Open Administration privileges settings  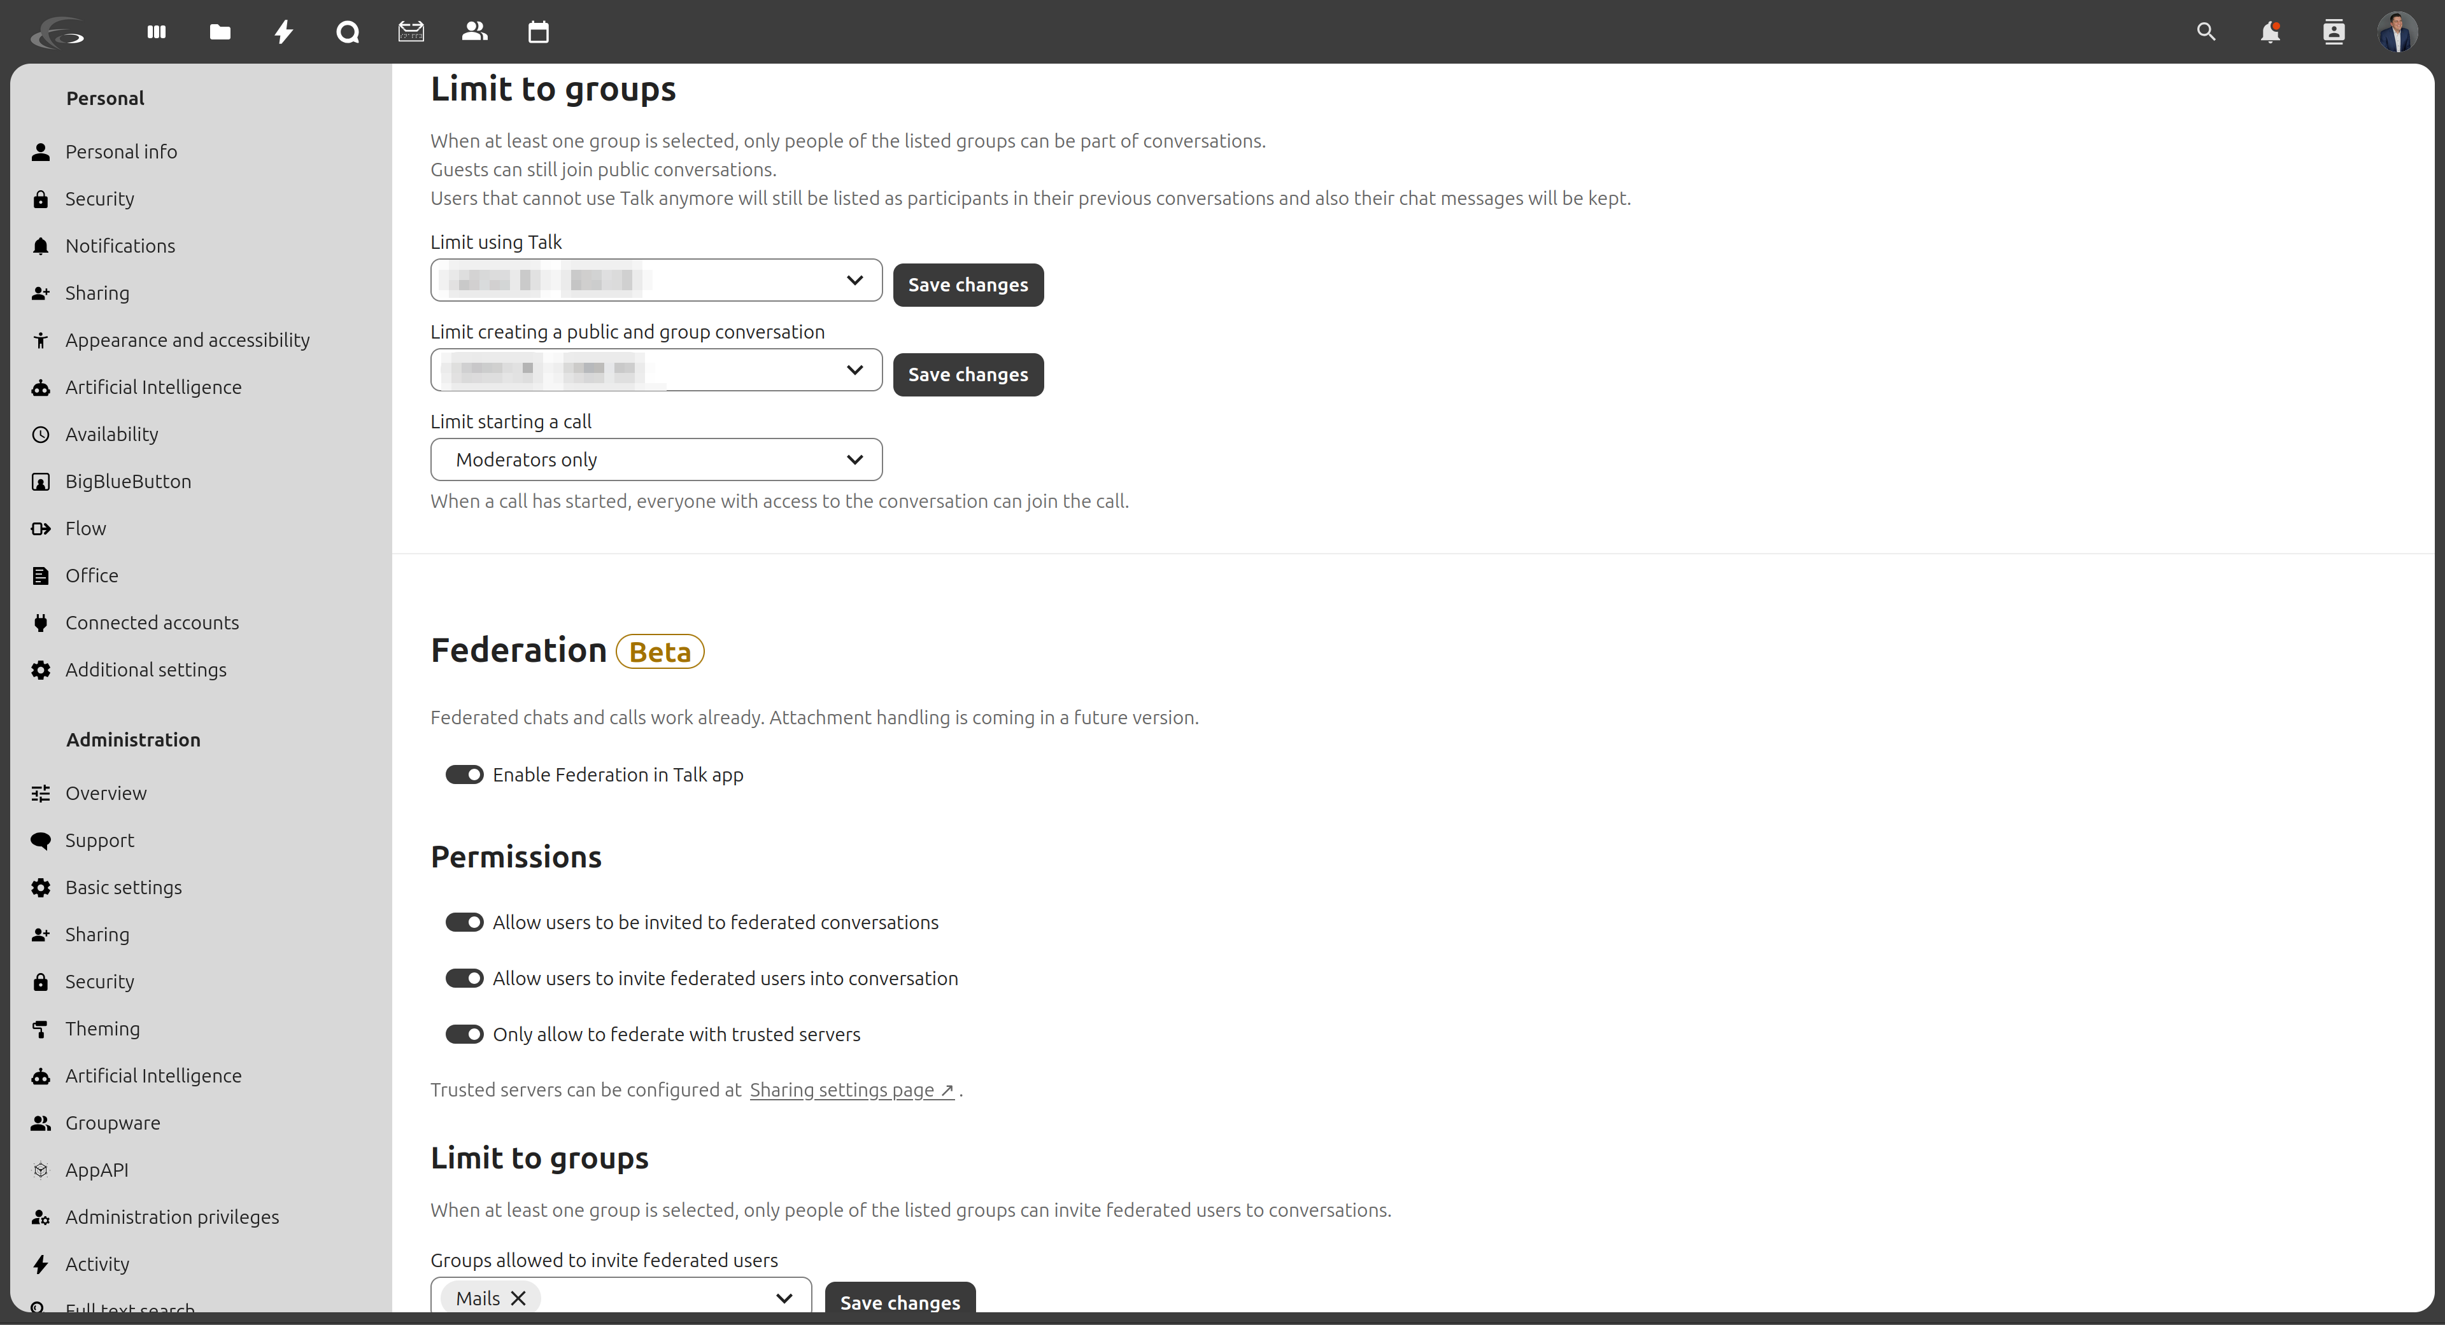click(x=172, y=1218)
